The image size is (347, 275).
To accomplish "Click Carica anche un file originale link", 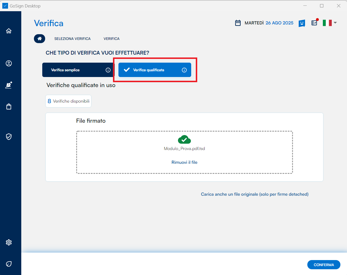I will (x=254, y=194).
